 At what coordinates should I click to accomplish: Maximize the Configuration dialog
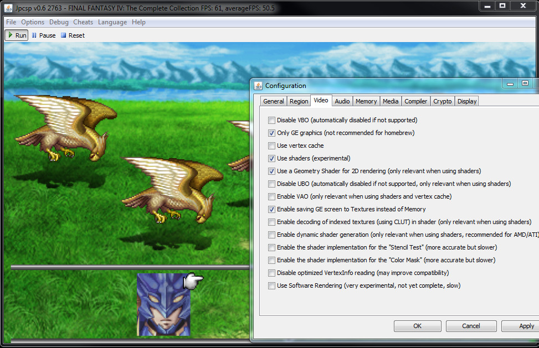525,83
